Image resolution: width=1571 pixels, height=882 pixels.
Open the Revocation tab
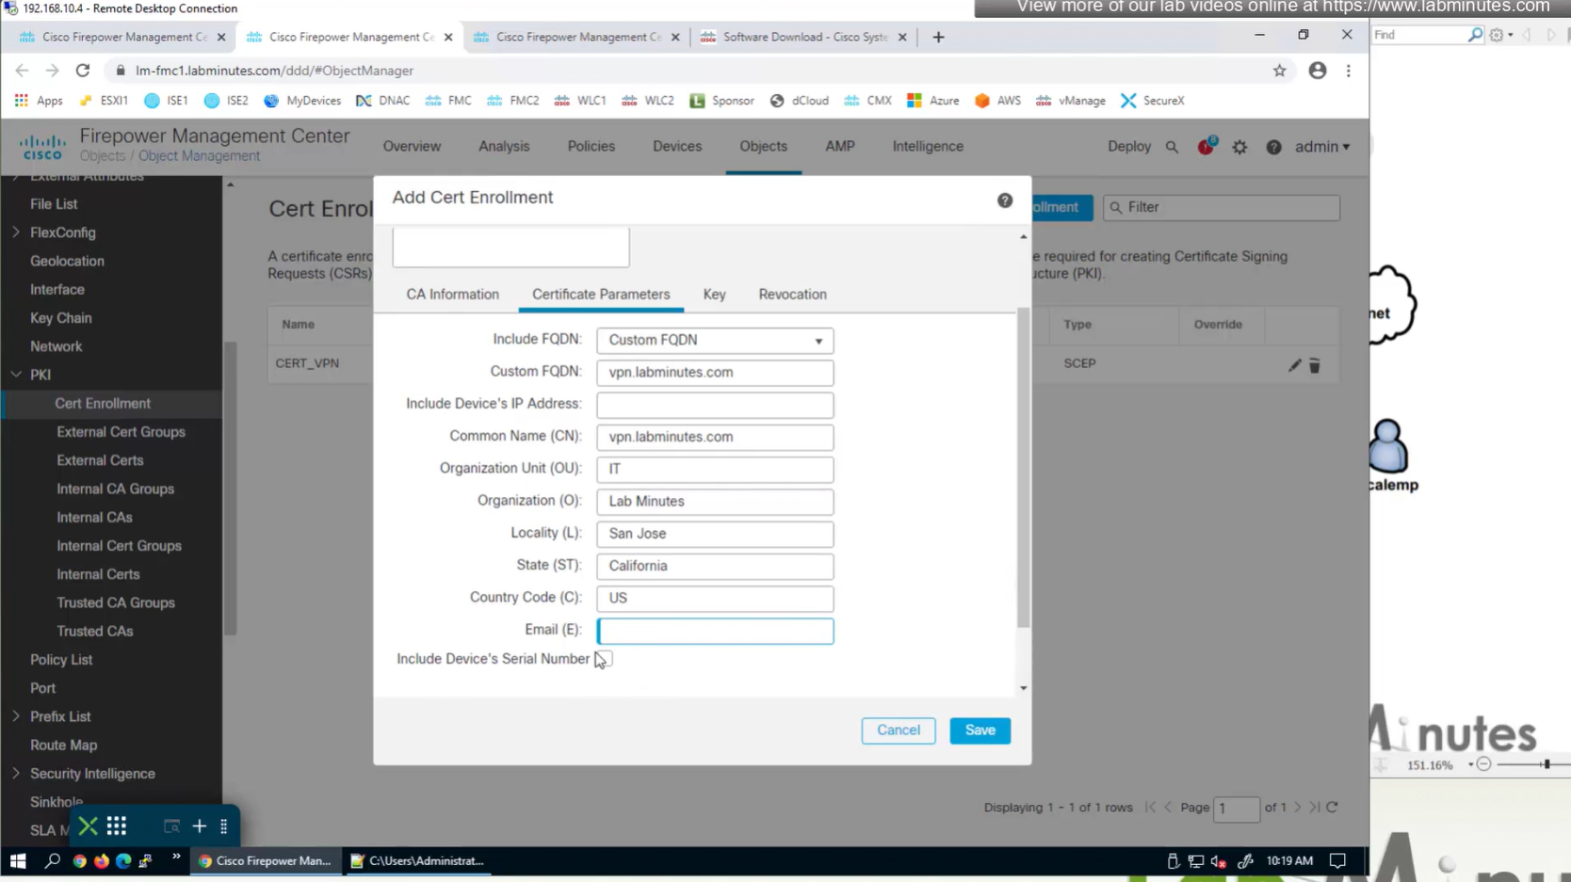[x=792, y=295]
